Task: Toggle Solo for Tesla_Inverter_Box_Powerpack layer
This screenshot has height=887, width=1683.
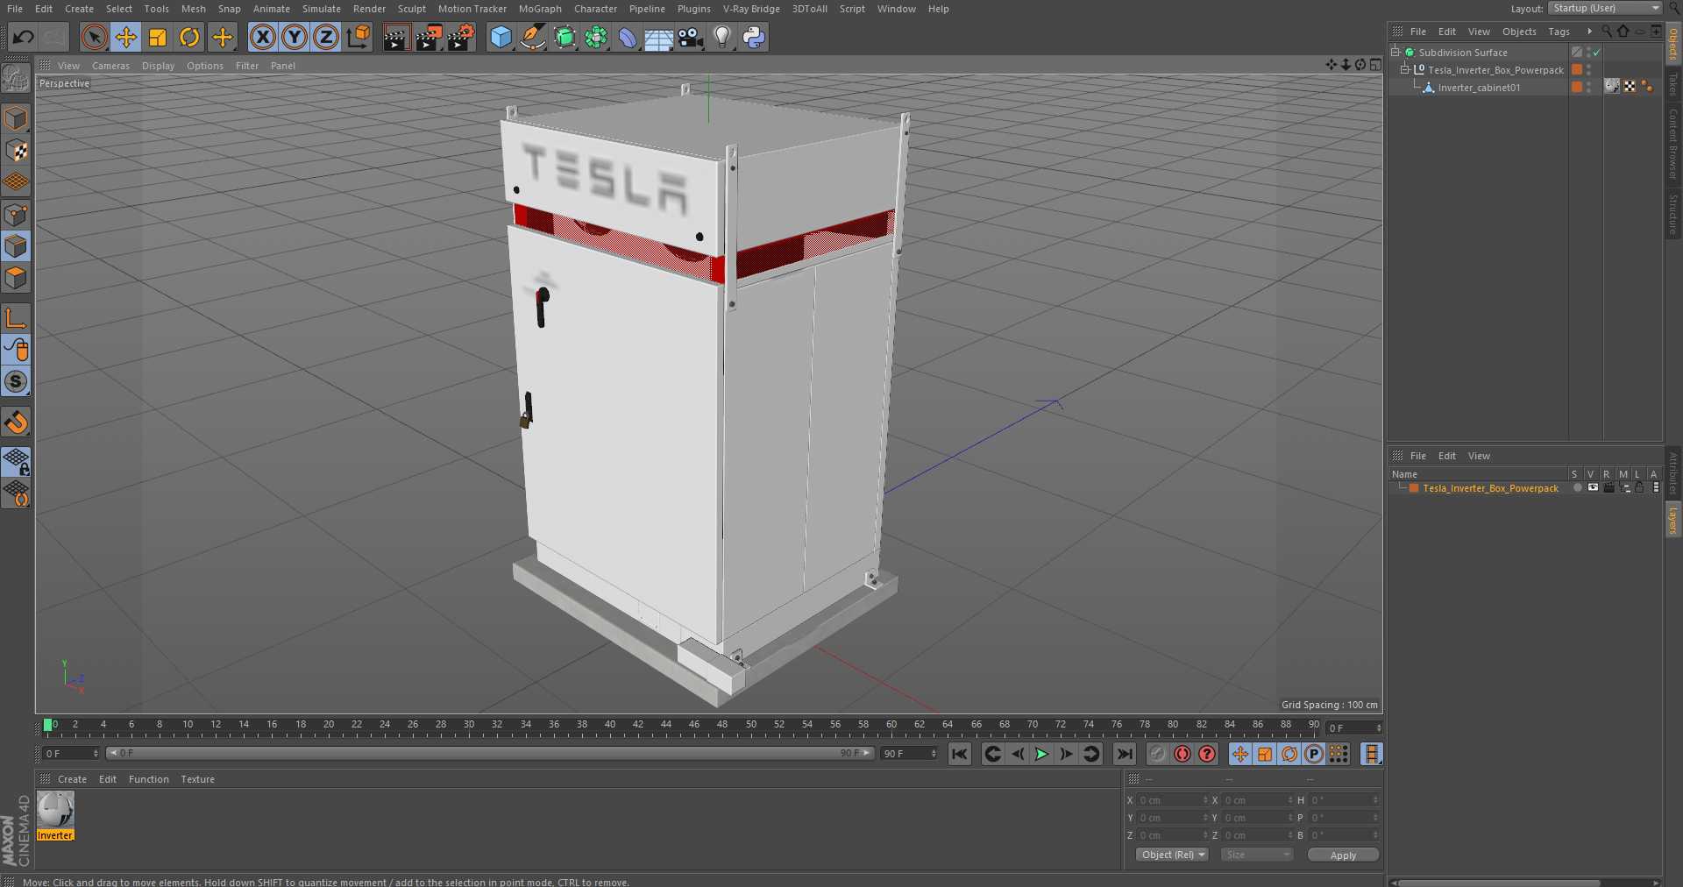Action: tap(1578, 488)
